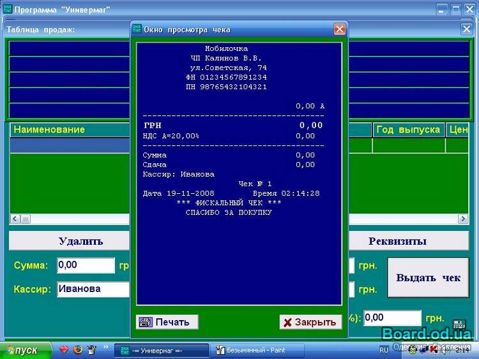Click the Сумма input field
The height and width of the screenshot is (359, 479).
[86, 265]
